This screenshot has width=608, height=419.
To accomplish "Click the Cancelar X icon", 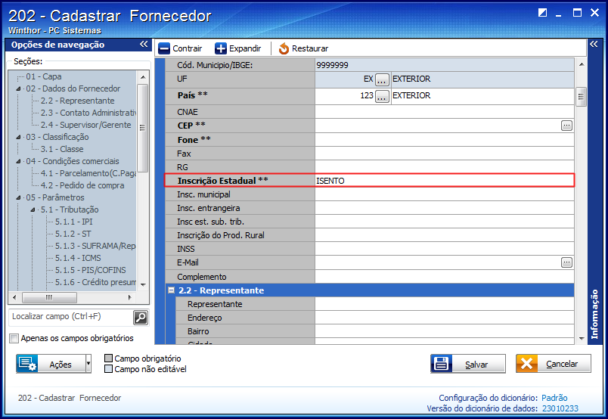I will (526, 364).
